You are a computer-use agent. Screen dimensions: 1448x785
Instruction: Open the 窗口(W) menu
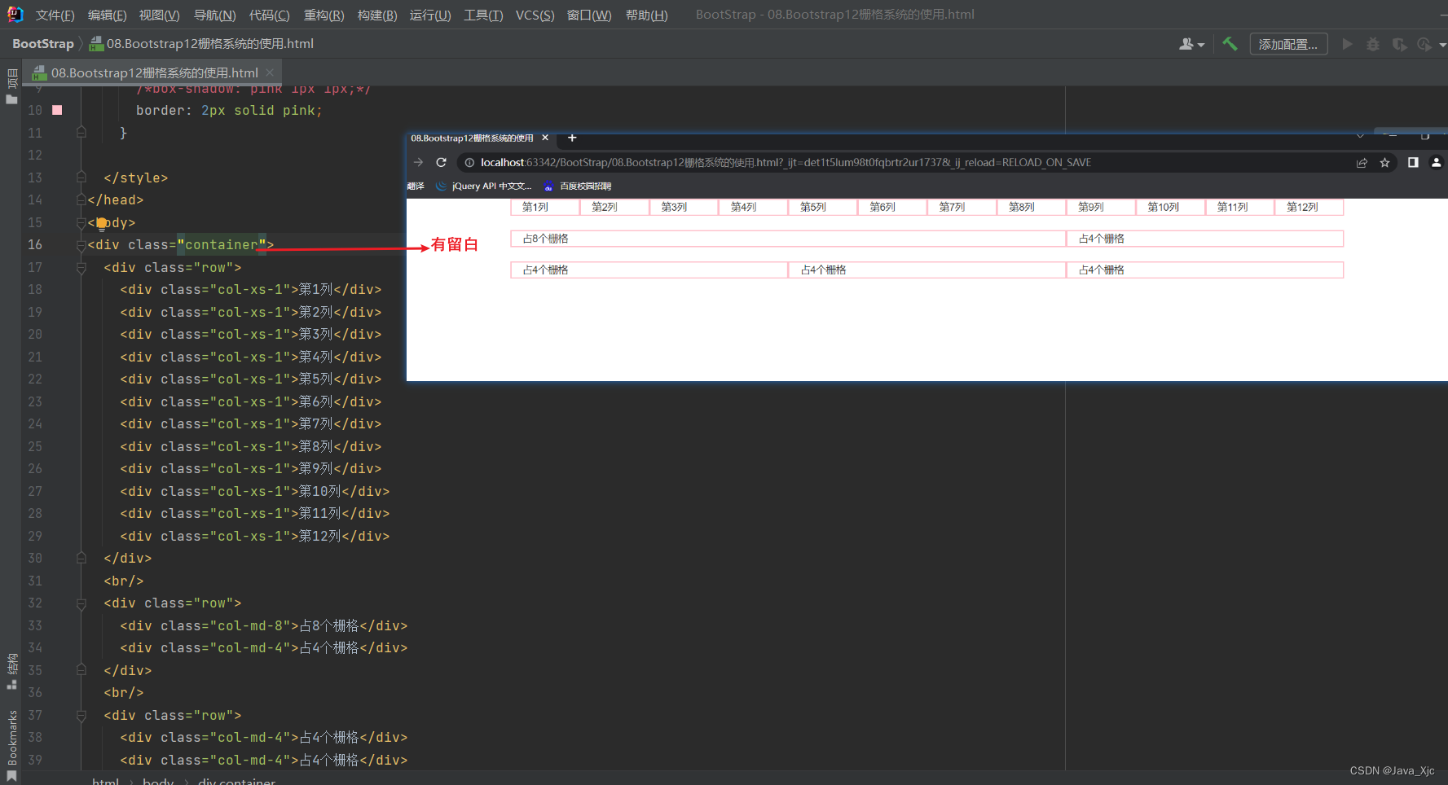point(589,15)
